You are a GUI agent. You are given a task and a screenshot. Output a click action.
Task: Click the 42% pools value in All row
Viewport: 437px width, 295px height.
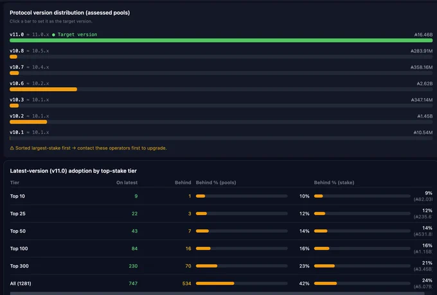point(305,283)
